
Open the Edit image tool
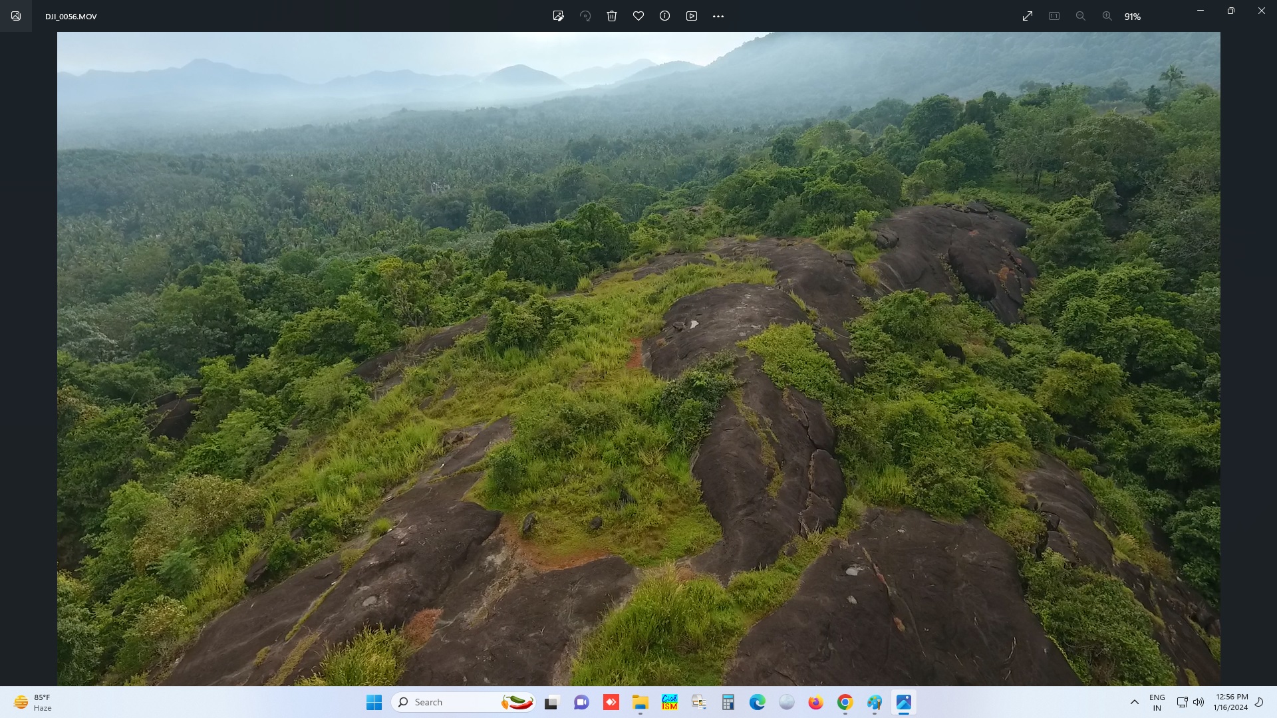tap(559, 16)
